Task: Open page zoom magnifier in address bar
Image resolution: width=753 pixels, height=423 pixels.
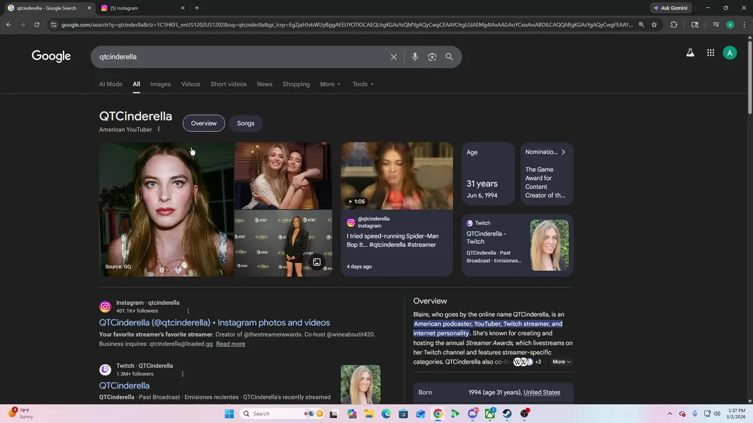Action: (641, 25)
